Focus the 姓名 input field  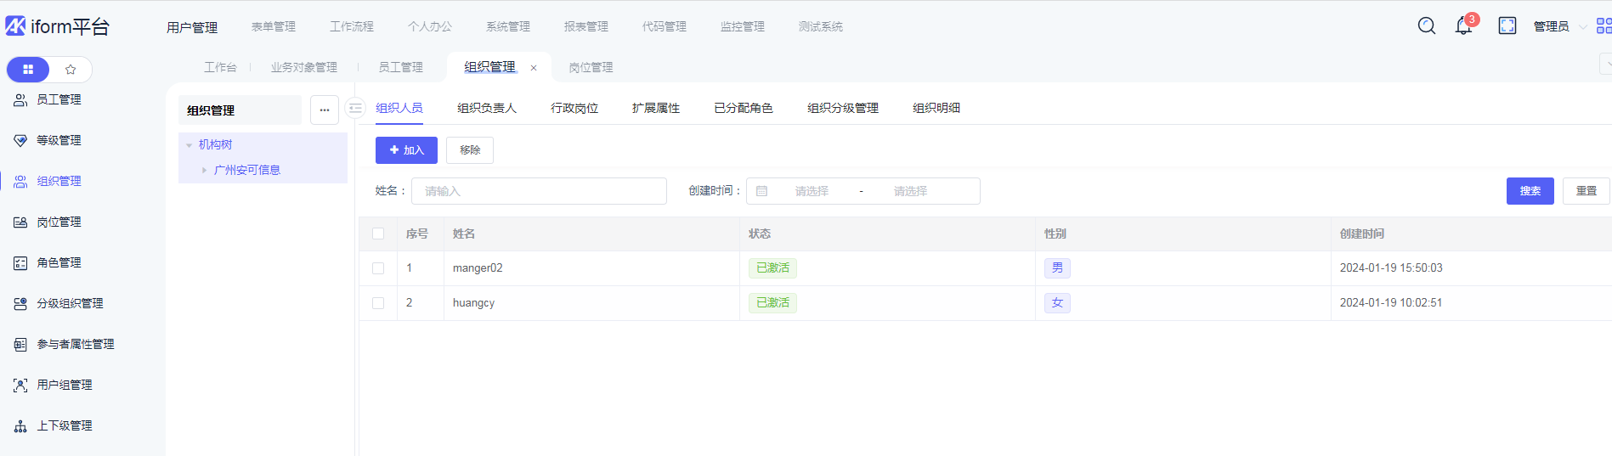539,191
